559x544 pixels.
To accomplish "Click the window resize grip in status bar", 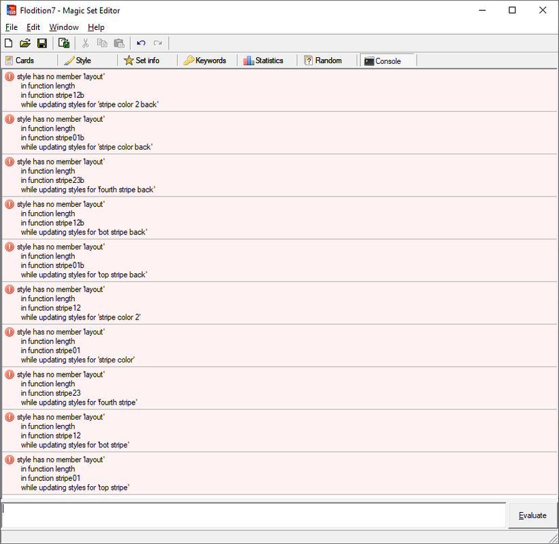I will click(x=554, y=538).
